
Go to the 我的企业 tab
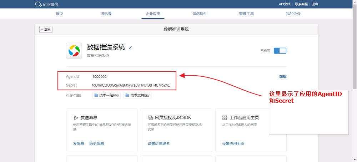tap(293, 14)
